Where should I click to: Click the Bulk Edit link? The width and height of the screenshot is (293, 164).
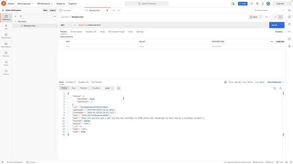pyautogui.click(x=280, y=41)
